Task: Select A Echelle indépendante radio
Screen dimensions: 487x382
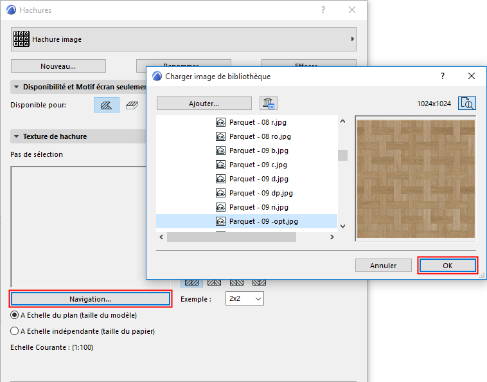Action: (14, 331)
